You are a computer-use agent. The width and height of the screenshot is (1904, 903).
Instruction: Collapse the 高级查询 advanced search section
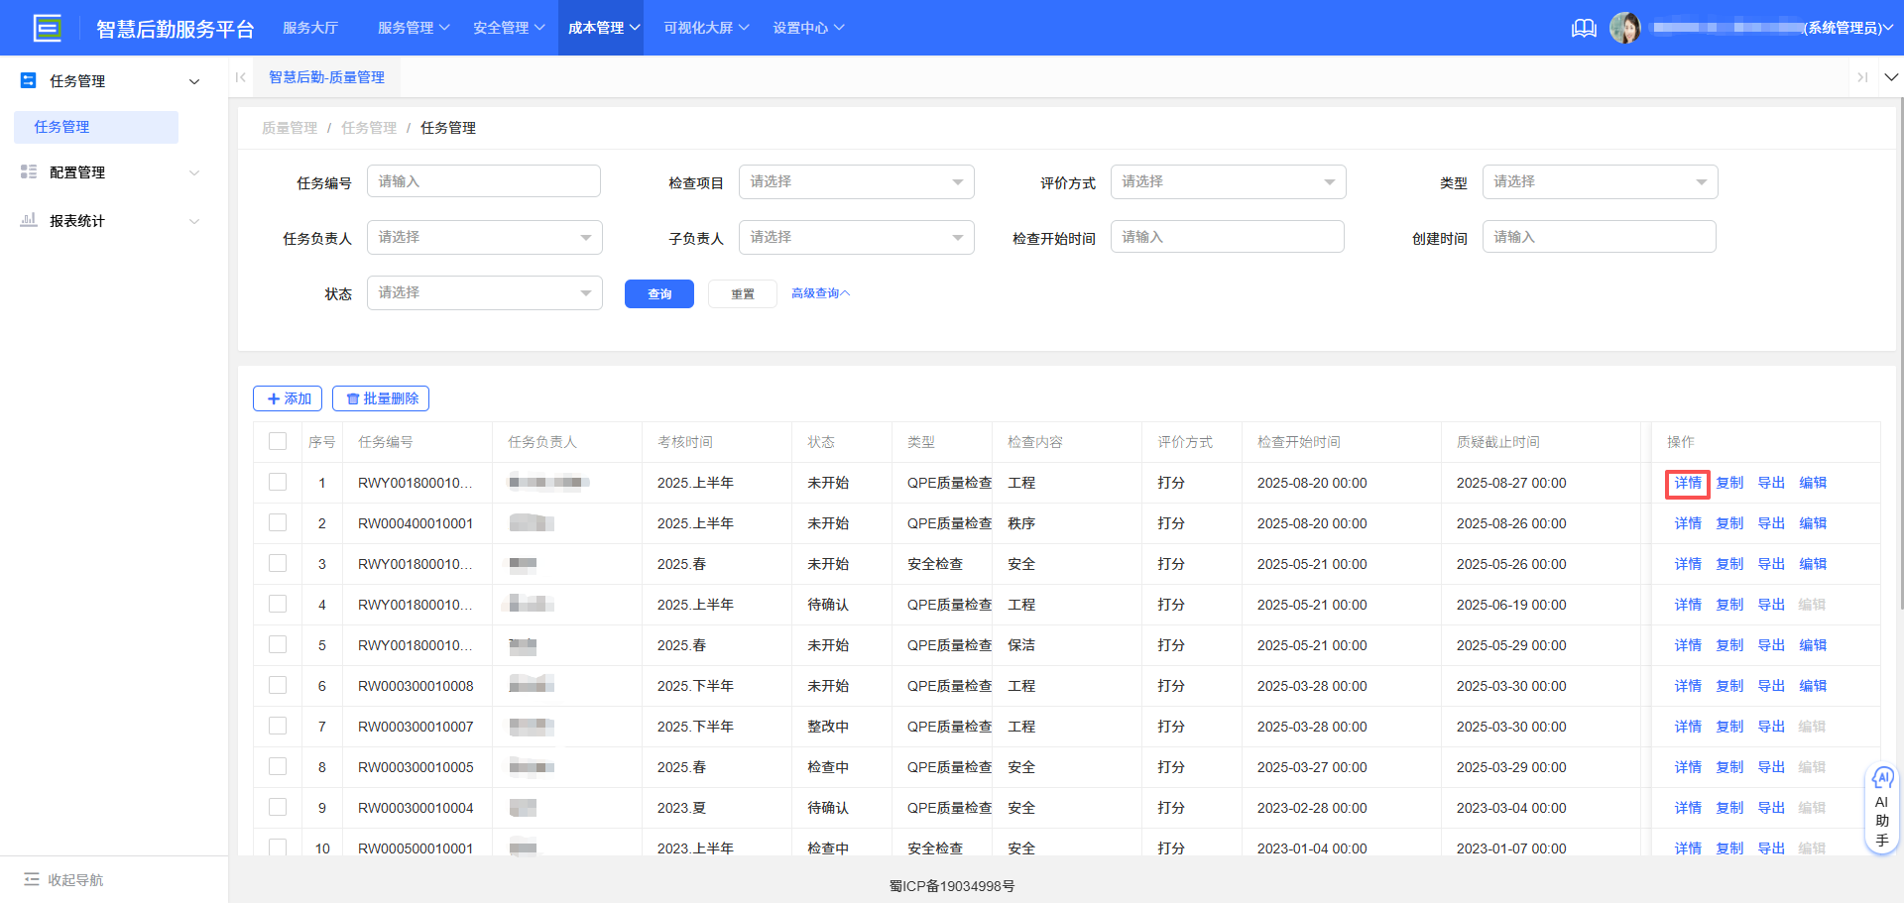[819, 292]
